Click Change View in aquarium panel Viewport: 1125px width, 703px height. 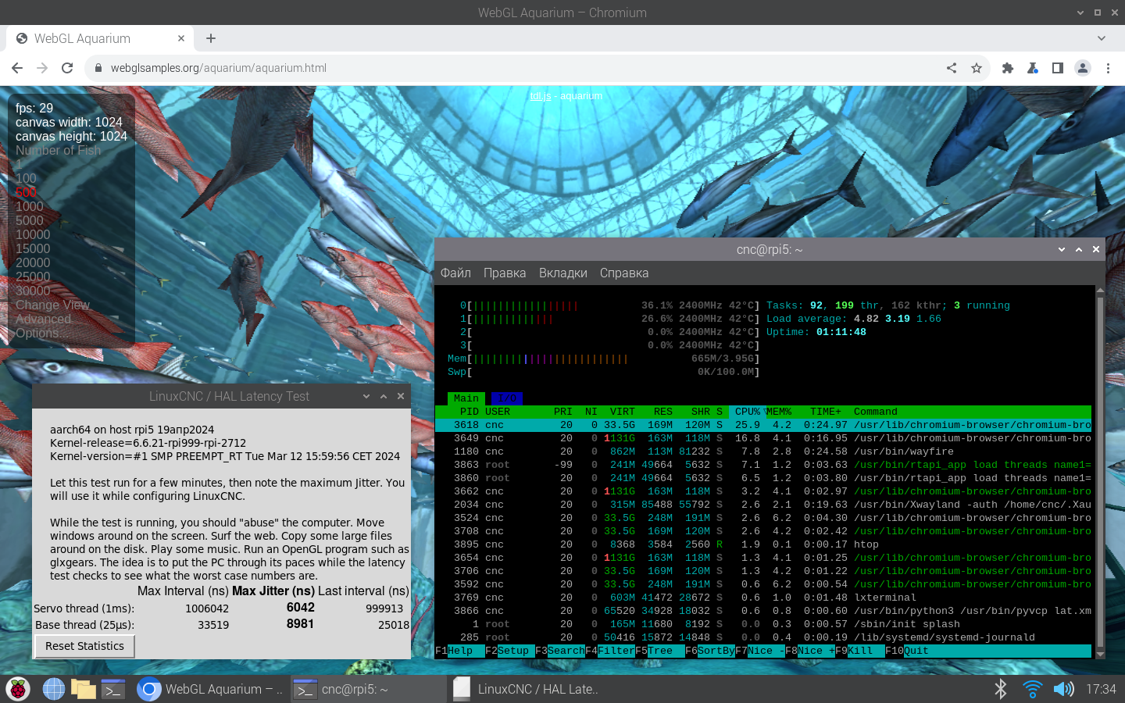click(x=52, y=305)
